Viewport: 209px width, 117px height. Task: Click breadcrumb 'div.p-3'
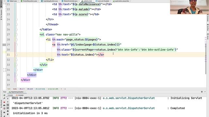coord(22,89)
